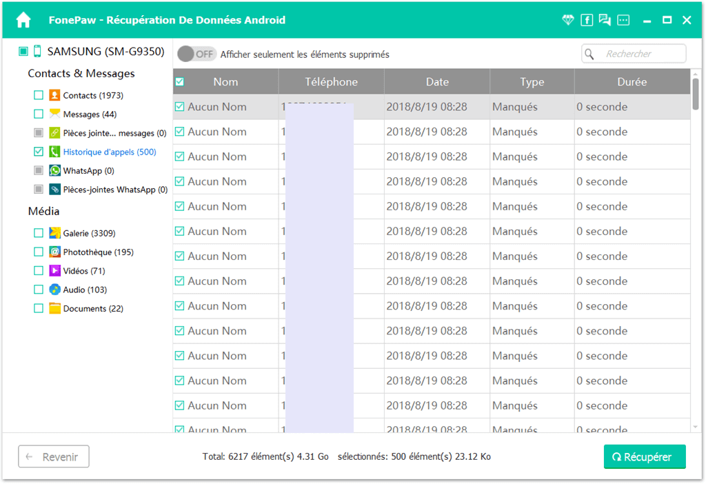
Task: Sort by the Type column header
Action: [532, 81]
